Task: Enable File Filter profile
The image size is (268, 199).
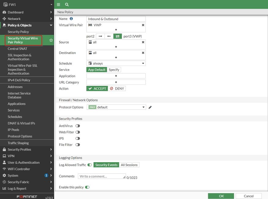Action: tap(78, 145)
